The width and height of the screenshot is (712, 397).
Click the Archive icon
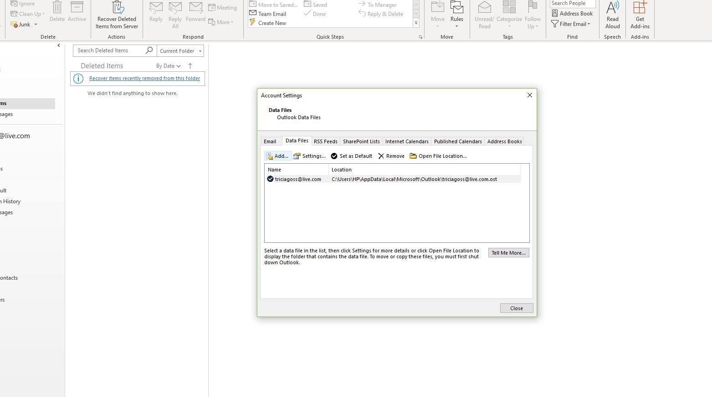click(77, 8)
